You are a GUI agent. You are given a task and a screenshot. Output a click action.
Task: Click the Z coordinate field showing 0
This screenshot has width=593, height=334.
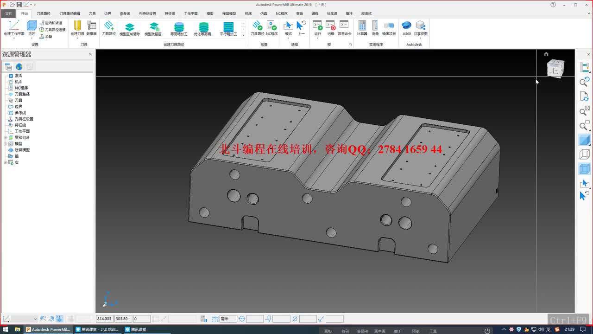click(141, 319)
